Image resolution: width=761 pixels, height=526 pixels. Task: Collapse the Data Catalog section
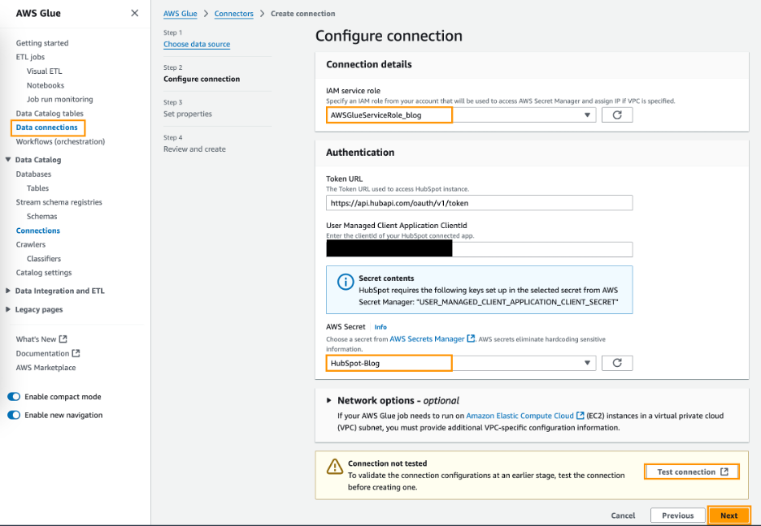8,159
